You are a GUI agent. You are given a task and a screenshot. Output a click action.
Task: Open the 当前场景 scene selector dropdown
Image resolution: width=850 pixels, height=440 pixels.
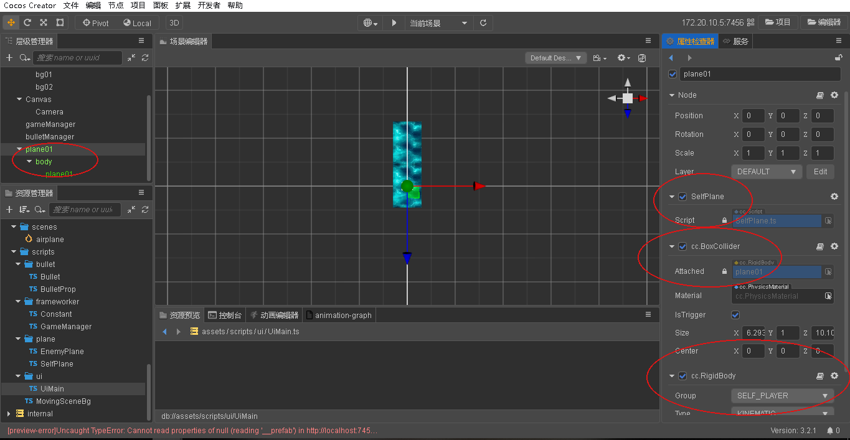(x=438, y=23)
